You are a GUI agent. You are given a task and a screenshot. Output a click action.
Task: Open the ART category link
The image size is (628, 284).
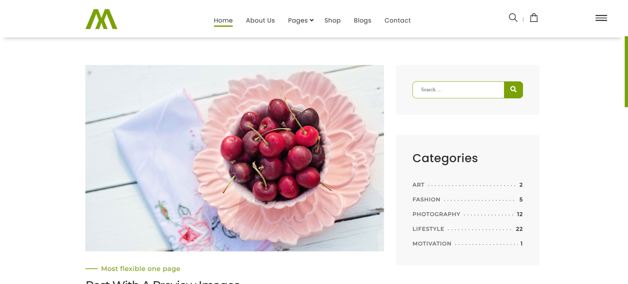(418, 185)
